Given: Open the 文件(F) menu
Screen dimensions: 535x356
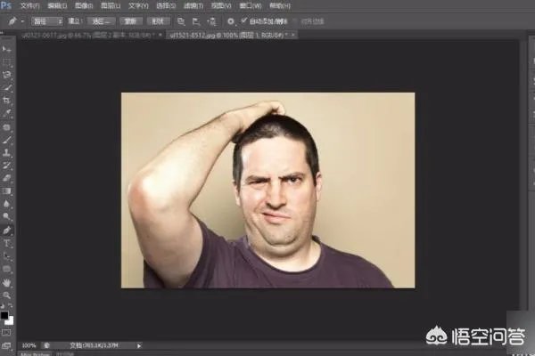Looking at the screenshot, I should coord(29,5).
